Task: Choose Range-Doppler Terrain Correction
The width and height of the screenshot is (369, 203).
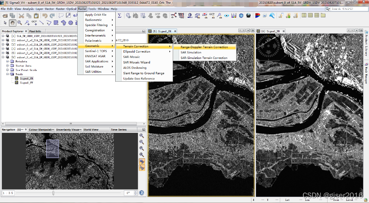Action: (x=204, y=47)
